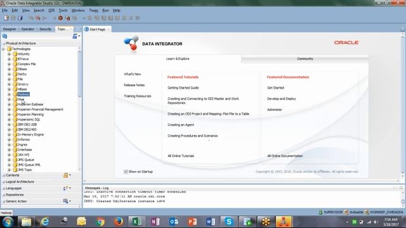
Task: Open Excel from taskbar
Action: click(137, 222)
